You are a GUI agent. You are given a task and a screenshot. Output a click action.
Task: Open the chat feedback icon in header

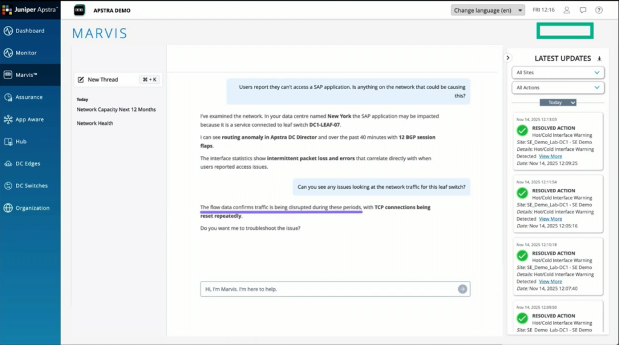point(583,10)
